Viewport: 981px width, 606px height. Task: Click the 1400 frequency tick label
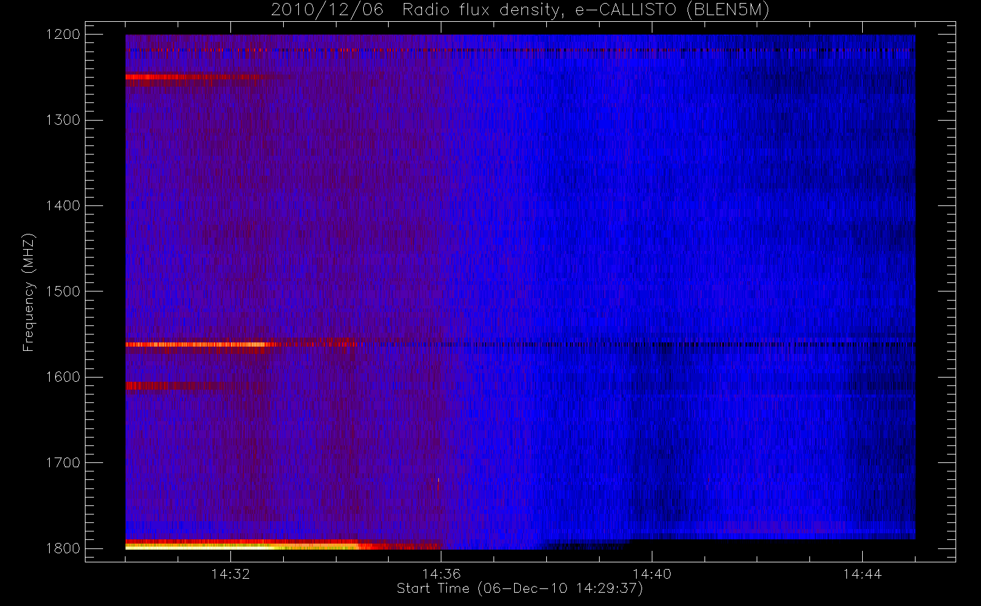[x=63, y=206]
